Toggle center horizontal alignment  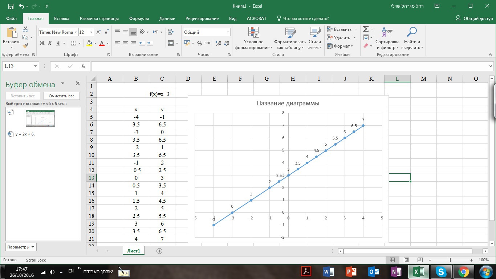pos(125,43)
